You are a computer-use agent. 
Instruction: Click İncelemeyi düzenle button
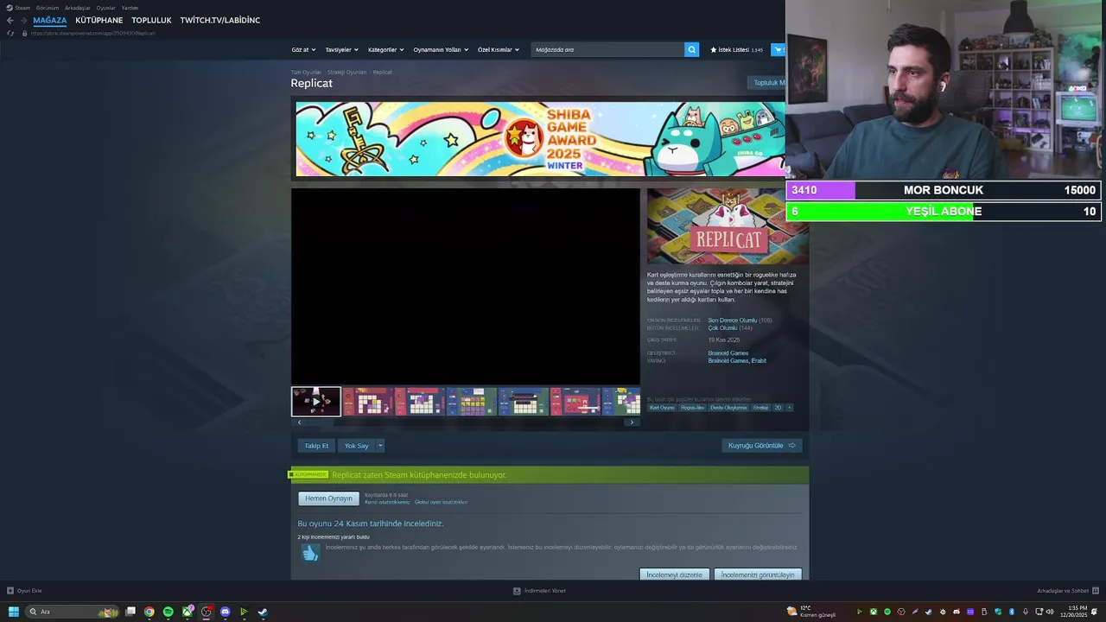(x=675, y=574)
